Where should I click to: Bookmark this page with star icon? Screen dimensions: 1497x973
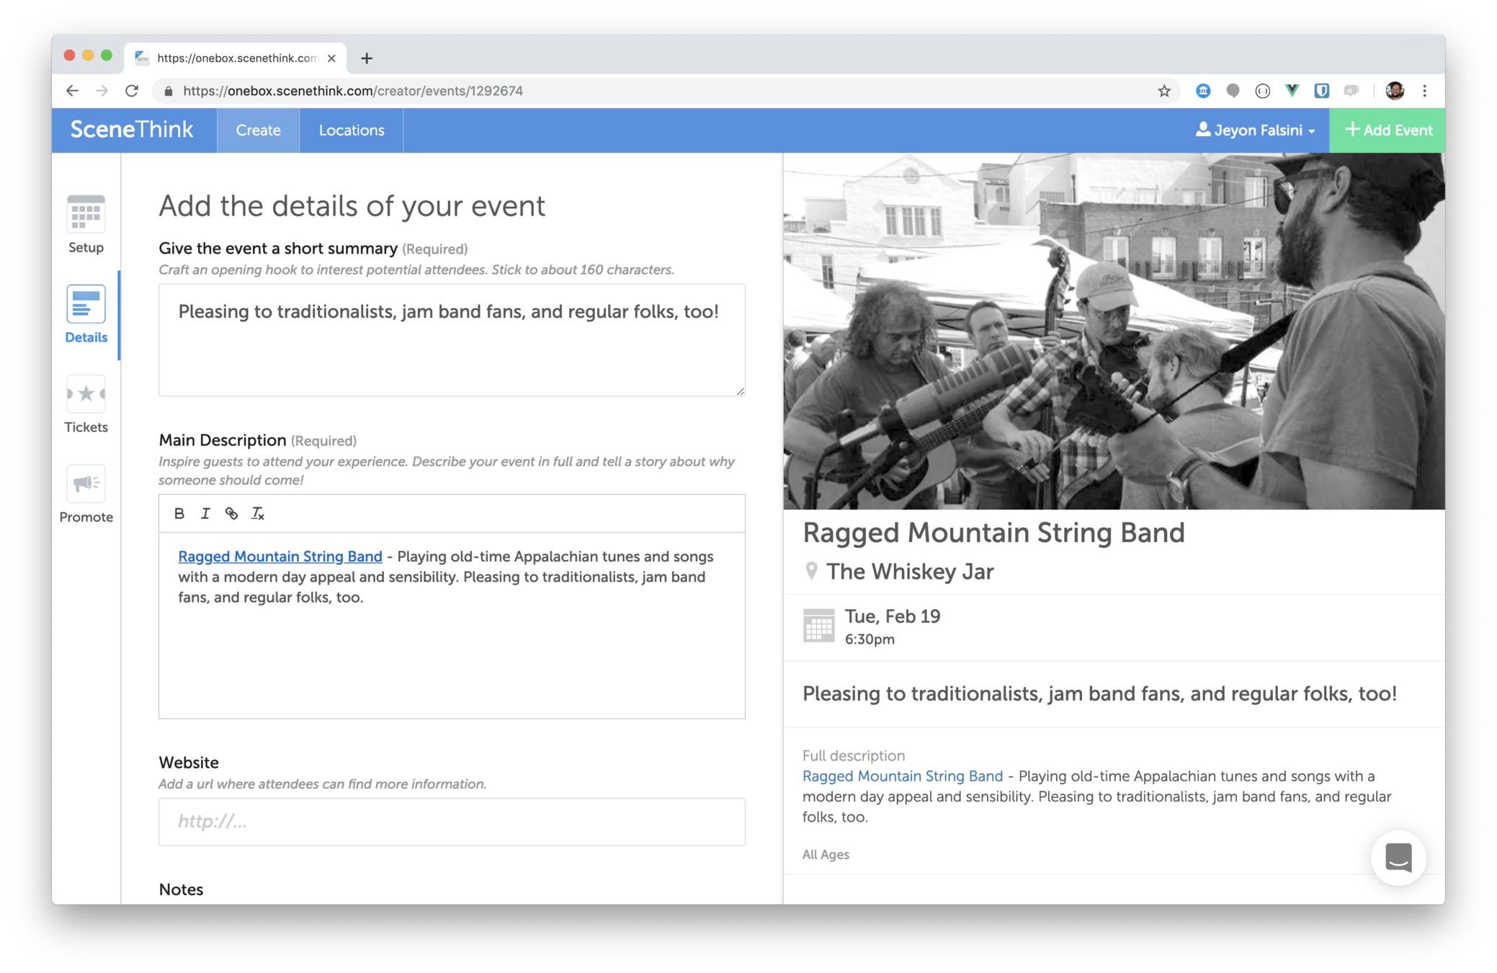pos(1164,91)
